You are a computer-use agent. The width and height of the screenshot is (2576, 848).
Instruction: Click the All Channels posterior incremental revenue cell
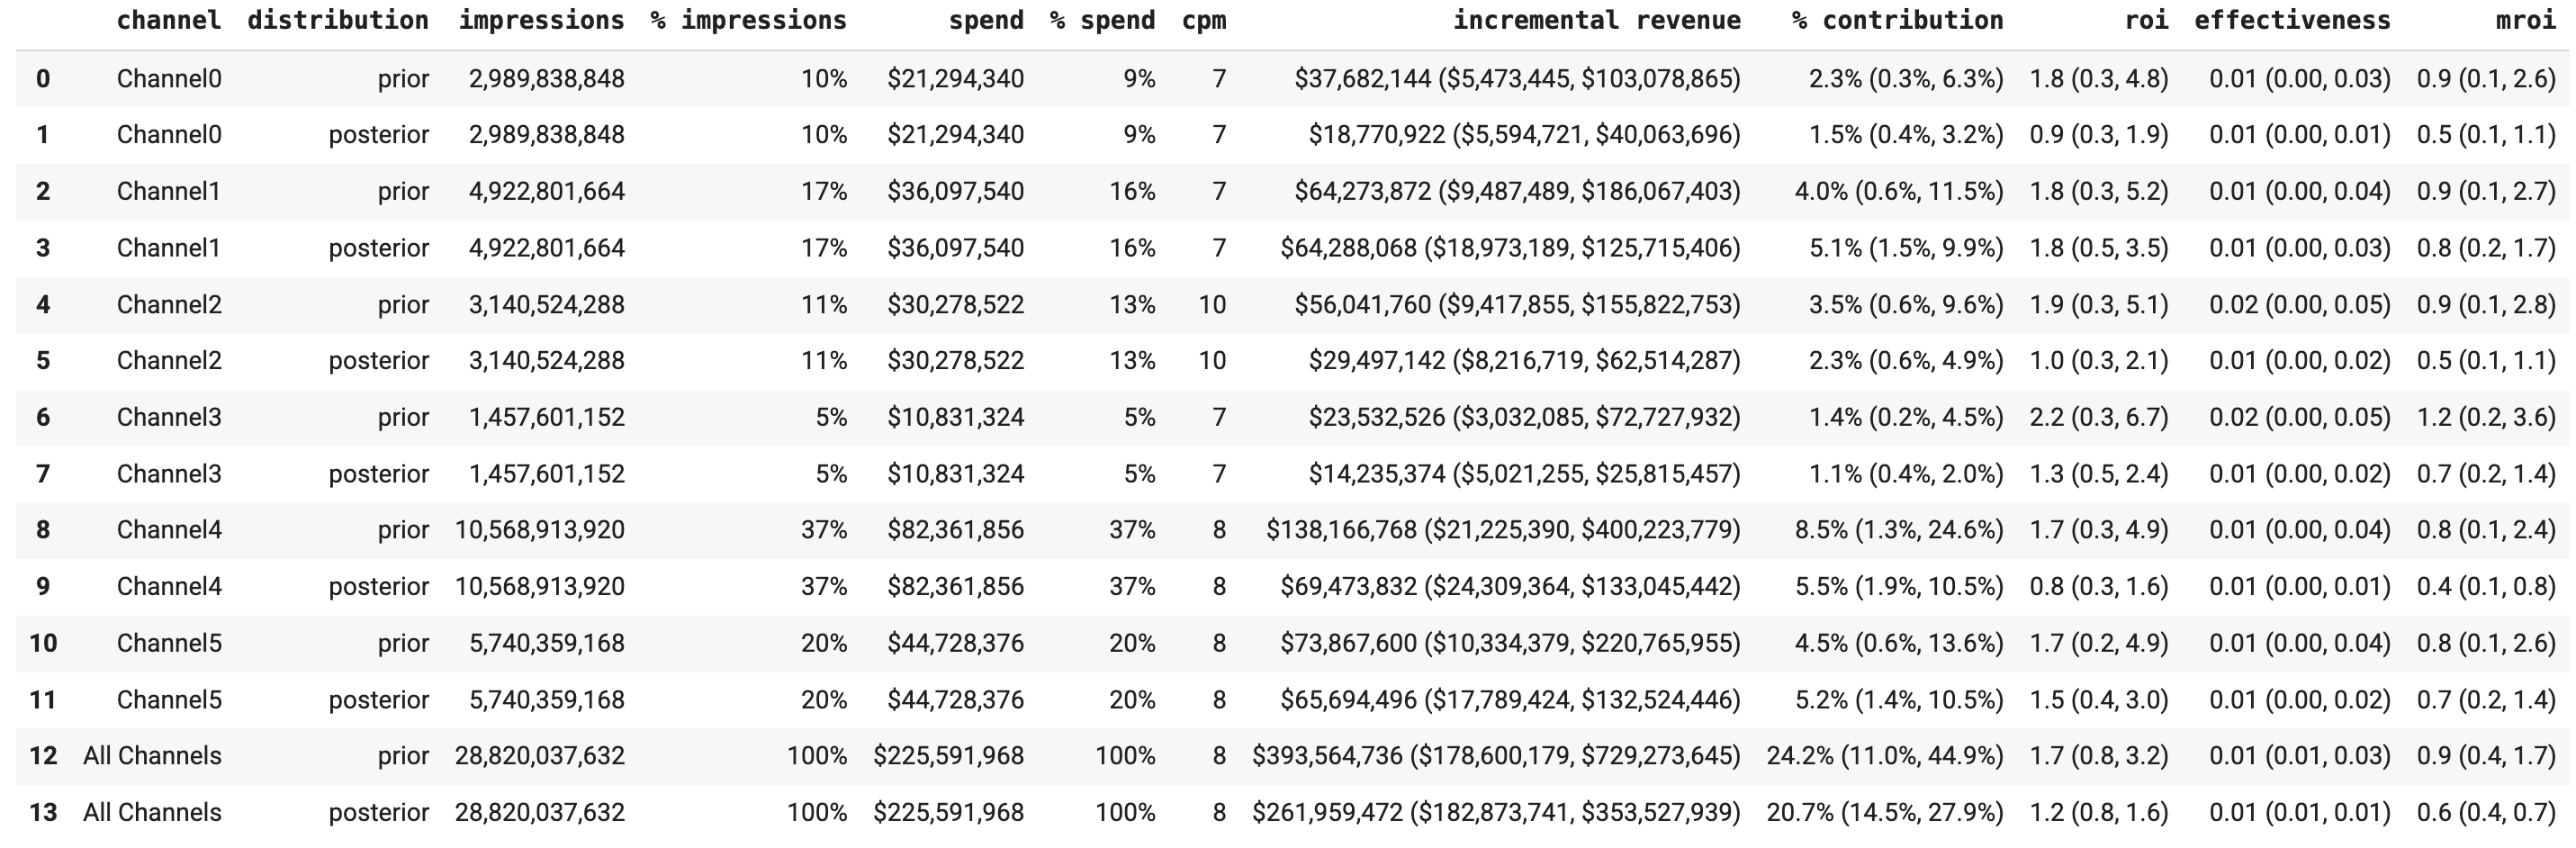click(1496, 812)
